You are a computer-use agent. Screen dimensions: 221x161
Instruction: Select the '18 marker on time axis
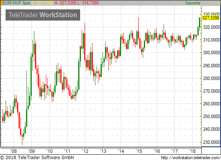tap(193, 151)
